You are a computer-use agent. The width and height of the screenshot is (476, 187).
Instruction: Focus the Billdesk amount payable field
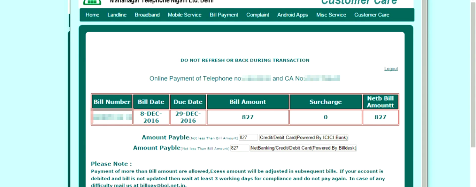pyautogui.click(x=240, y=148)
